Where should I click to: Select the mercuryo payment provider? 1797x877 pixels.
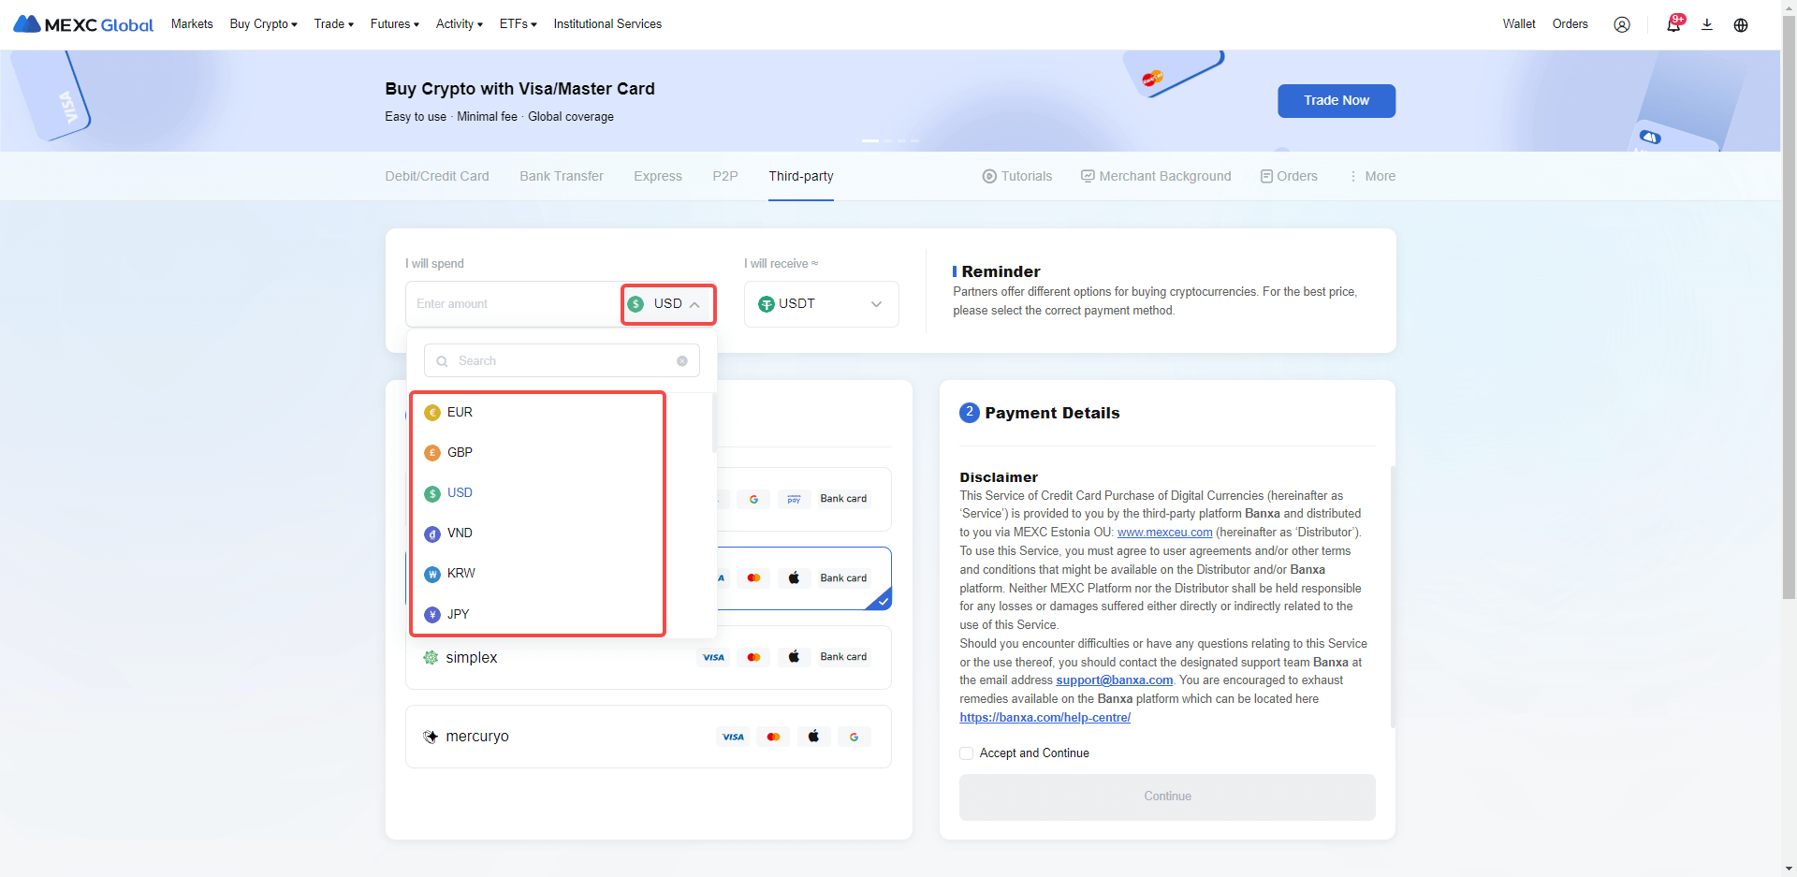[x=477, y=737]
